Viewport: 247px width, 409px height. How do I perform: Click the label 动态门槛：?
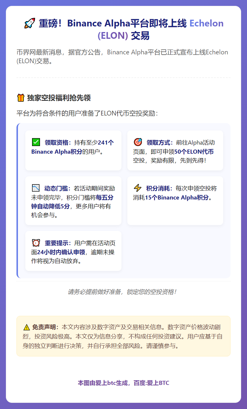pos(58,188)
